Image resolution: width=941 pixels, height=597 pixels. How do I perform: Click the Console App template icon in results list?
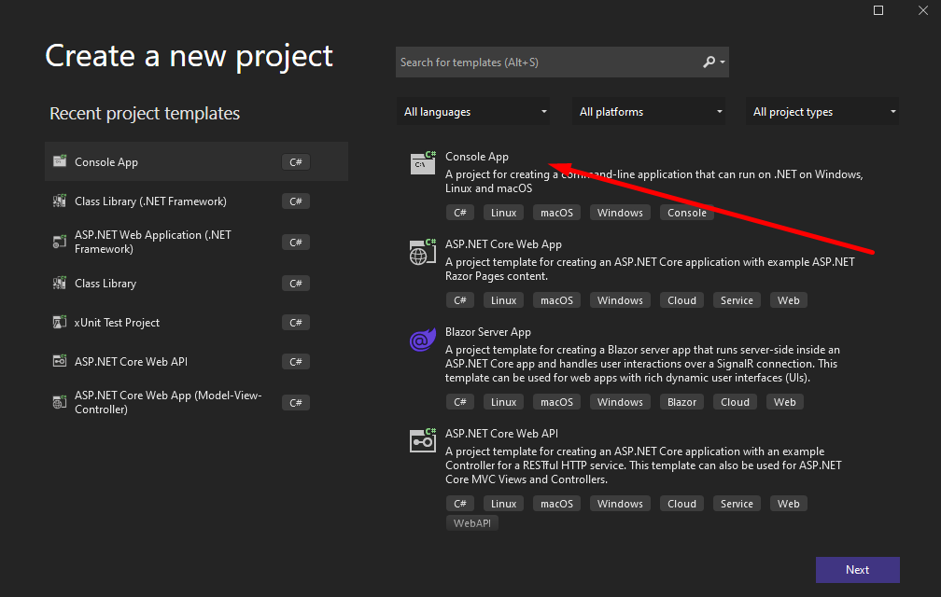423,163
